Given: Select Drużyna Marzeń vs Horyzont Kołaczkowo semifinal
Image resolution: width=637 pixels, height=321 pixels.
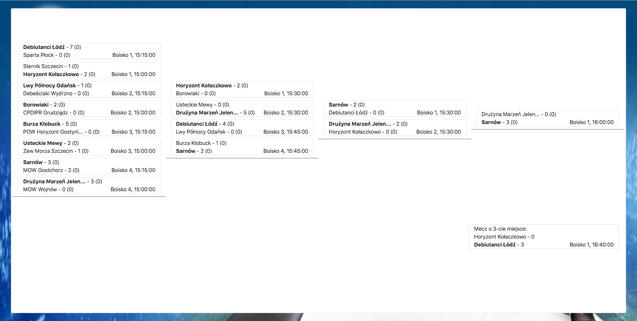Looking at the screenshot, I should (x=394, y=128).
